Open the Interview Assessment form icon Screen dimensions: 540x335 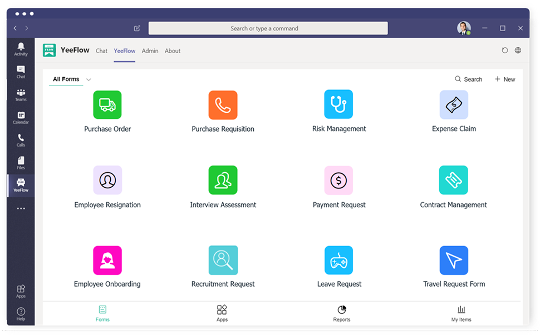[223, 180]
